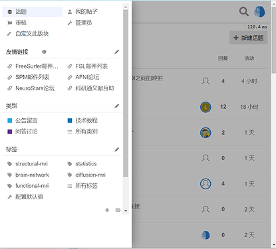Open 配置默认值 configure defaults
This screenshot has width=276, height=249.
click(x=25, y=197)
